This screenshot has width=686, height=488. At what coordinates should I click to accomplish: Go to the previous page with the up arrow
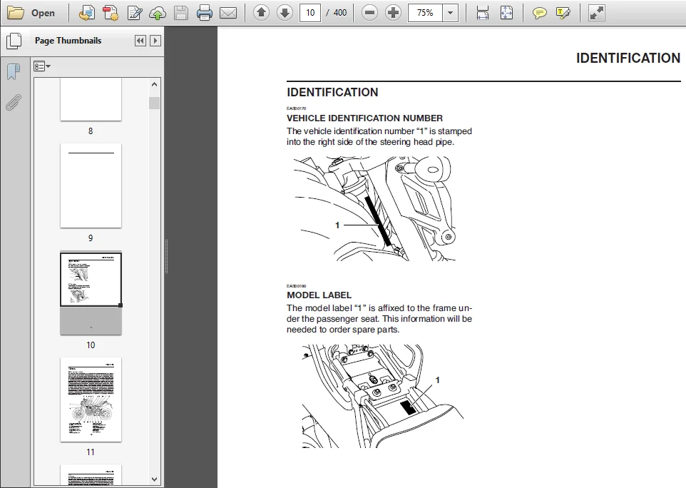261,13
